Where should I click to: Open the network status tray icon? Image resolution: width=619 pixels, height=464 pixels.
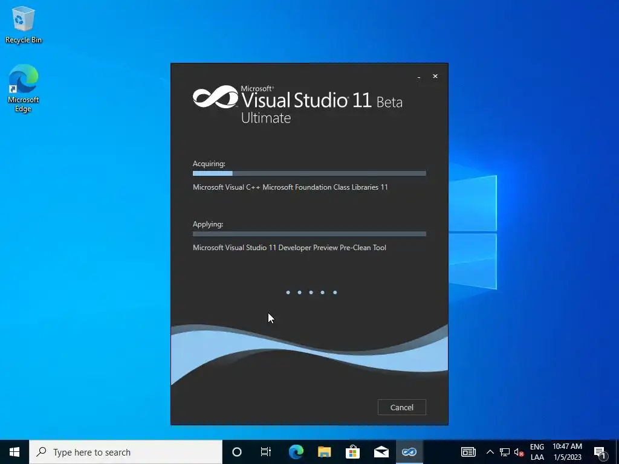[x=505, y=452]
